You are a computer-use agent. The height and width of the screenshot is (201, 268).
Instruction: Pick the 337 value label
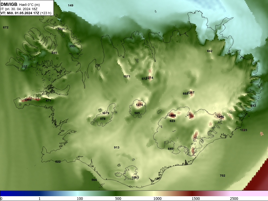point(24,66)
